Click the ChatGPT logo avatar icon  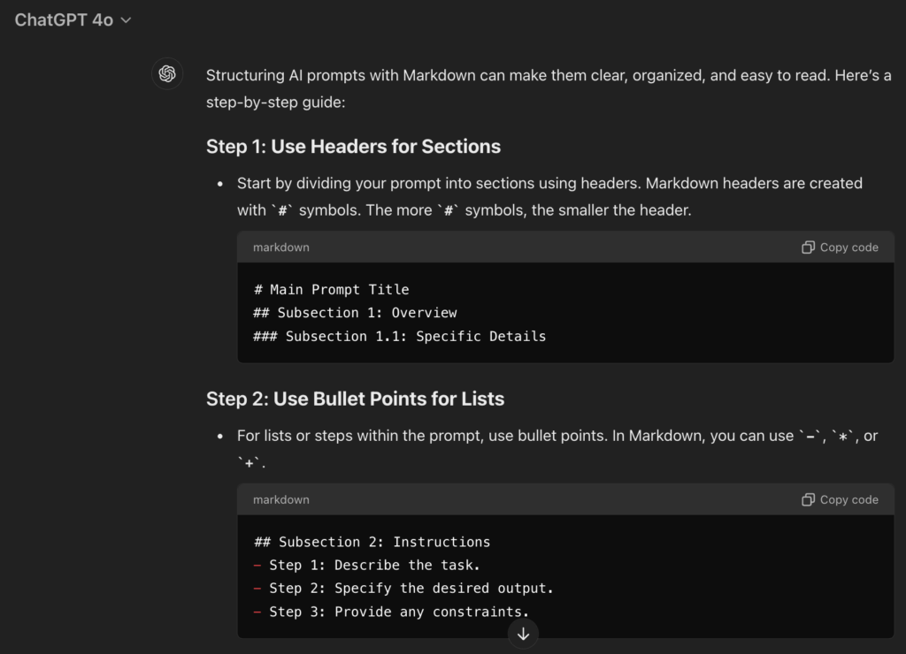(x=167, y=74)
